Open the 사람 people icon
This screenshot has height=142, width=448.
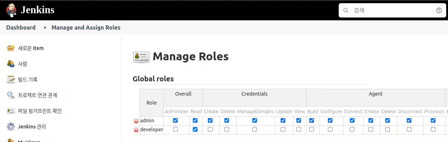click(11, 64)
